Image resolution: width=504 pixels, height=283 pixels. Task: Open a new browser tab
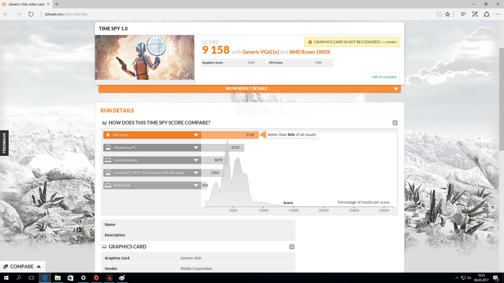(x=57, y=4)
